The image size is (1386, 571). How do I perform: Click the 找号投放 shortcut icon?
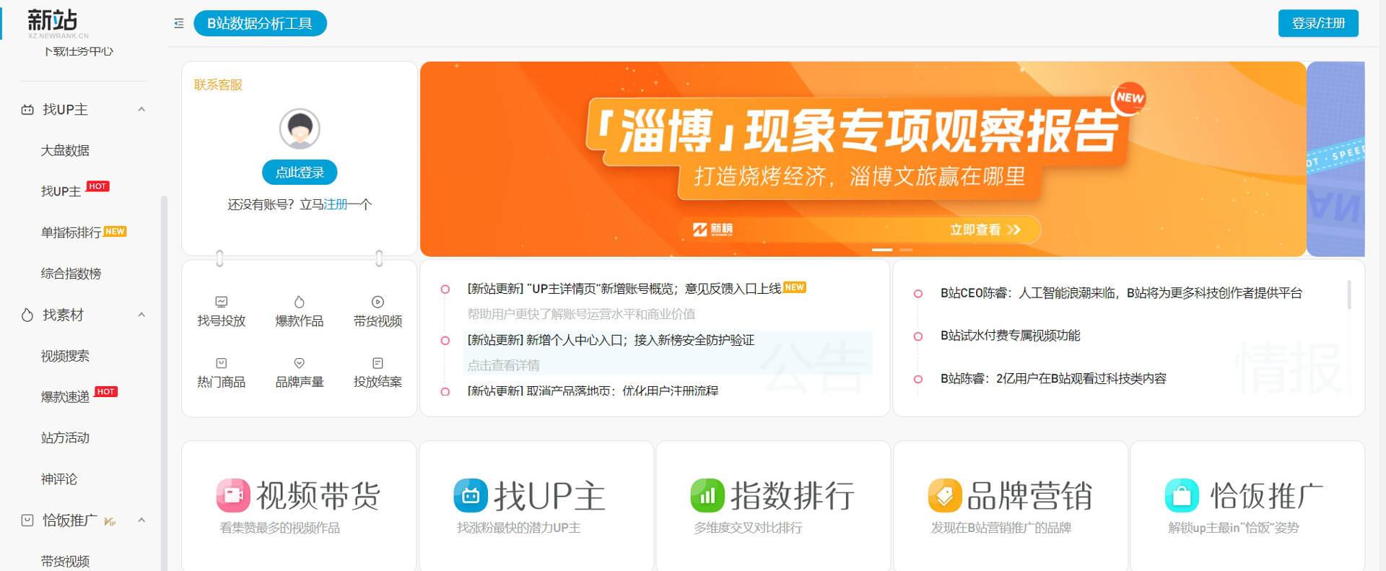pyautogui.click(x=222, y=302)
